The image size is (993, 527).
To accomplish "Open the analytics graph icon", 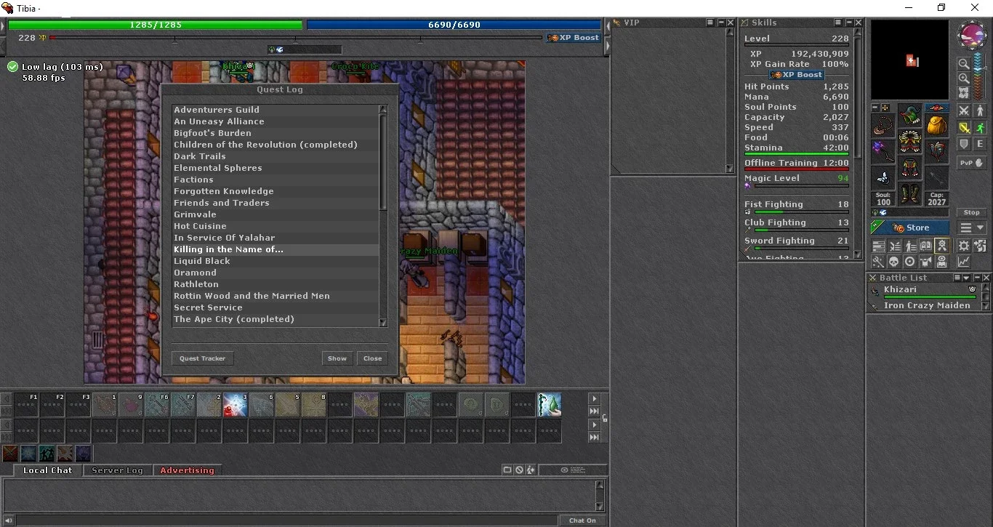I will pos(964,262).
